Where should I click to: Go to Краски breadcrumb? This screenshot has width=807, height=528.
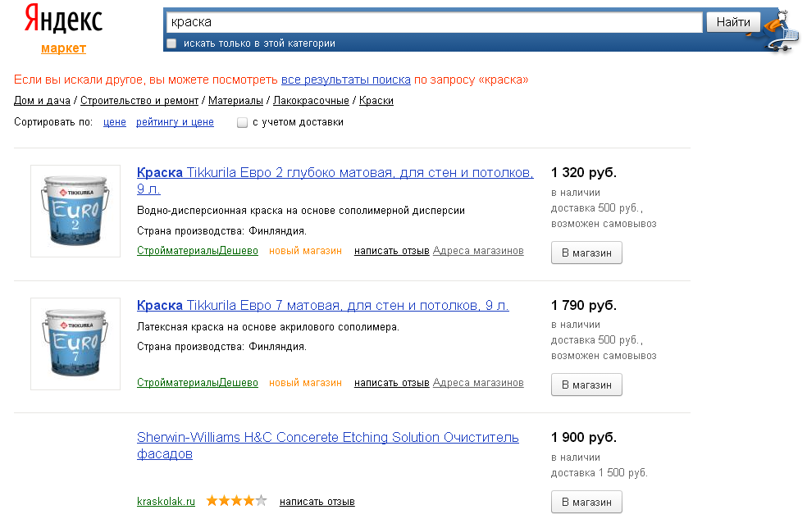(376, 101)
